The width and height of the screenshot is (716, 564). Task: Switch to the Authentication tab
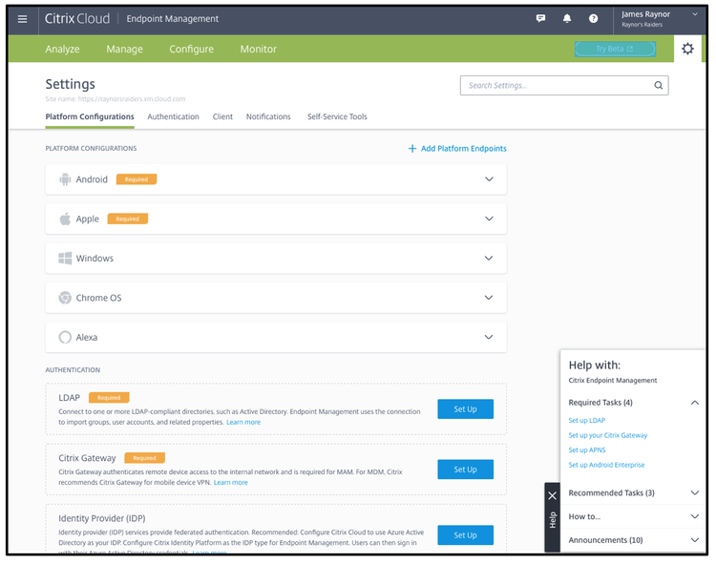[173, 116]
